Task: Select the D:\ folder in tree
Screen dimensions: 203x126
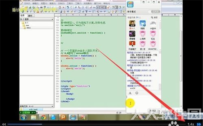Action: (x=25, y=23)
